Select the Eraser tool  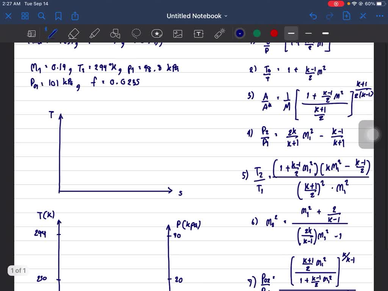click(73, 33)
